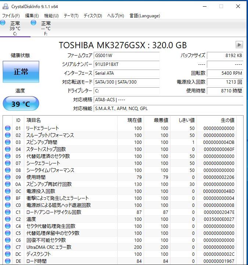Viewport: 248px width, 265px height.
Task: Select the C: drive tab at 39 °C
Action: tap(15, 28)
